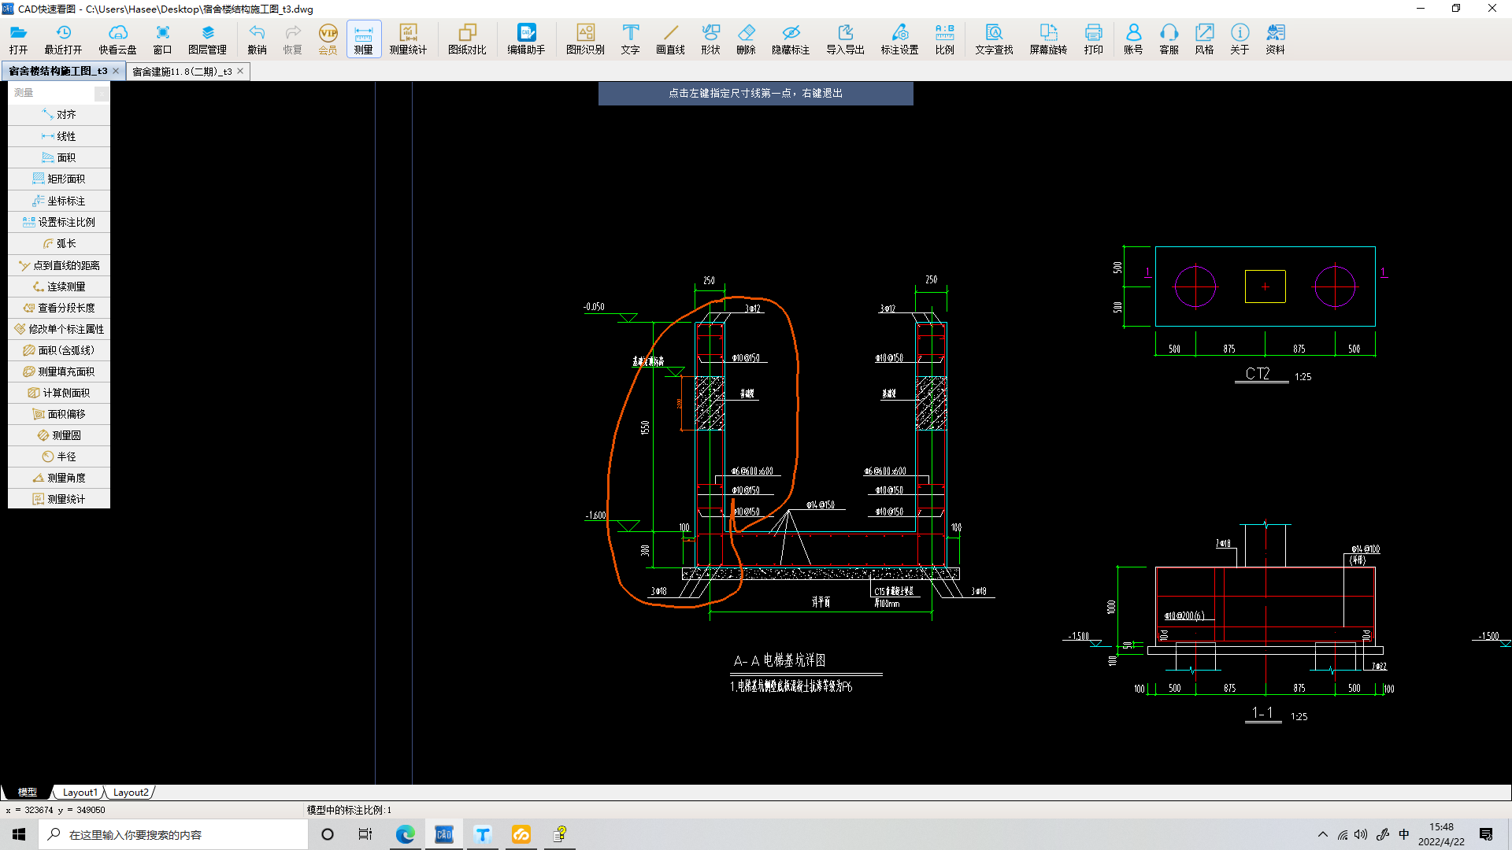
Task: Choose 测量圆 circle measurement
Action: [59, 435]
